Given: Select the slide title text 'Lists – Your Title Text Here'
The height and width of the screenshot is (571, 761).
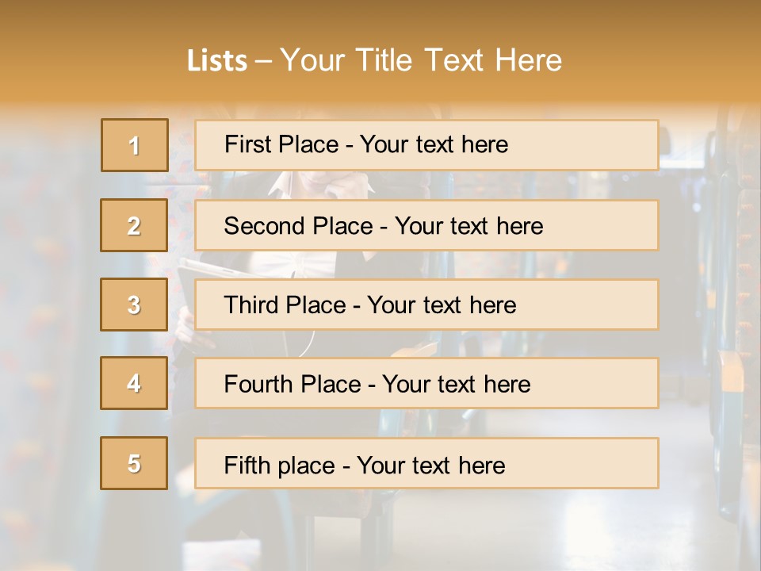Looking at the screenshot, I should [374, 60].
